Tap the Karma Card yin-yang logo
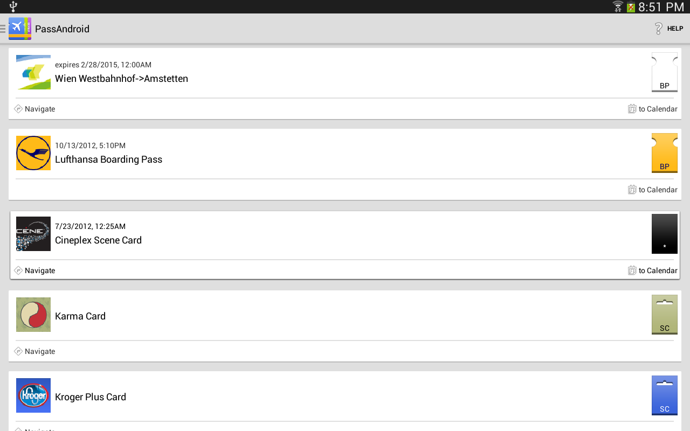This screenshot has width=690, height=431. [x=33, y=315]
